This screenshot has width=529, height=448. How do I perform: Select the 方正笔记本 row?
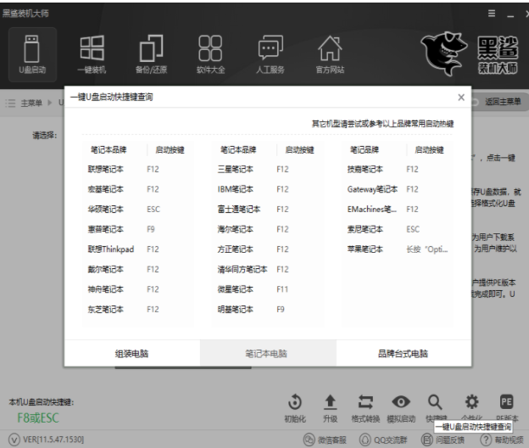[x=268, y=249]
